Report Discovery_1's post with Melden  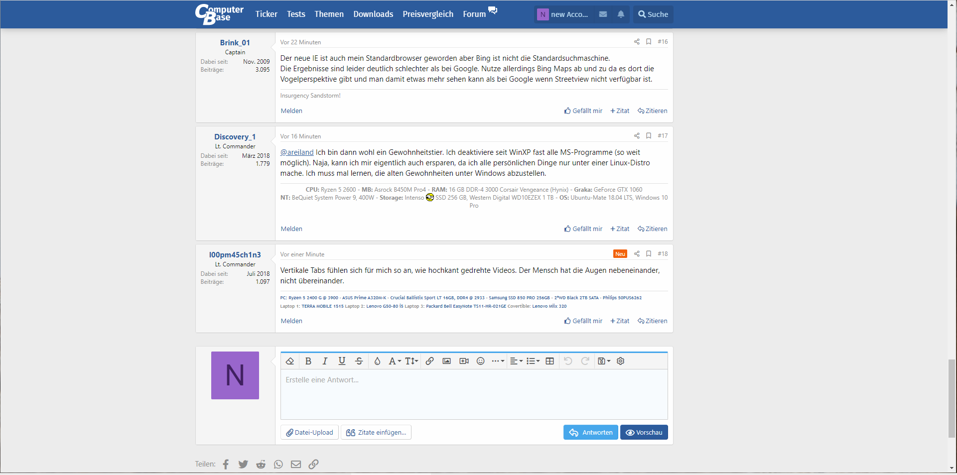pyautogui.click(x=291, y=229)
